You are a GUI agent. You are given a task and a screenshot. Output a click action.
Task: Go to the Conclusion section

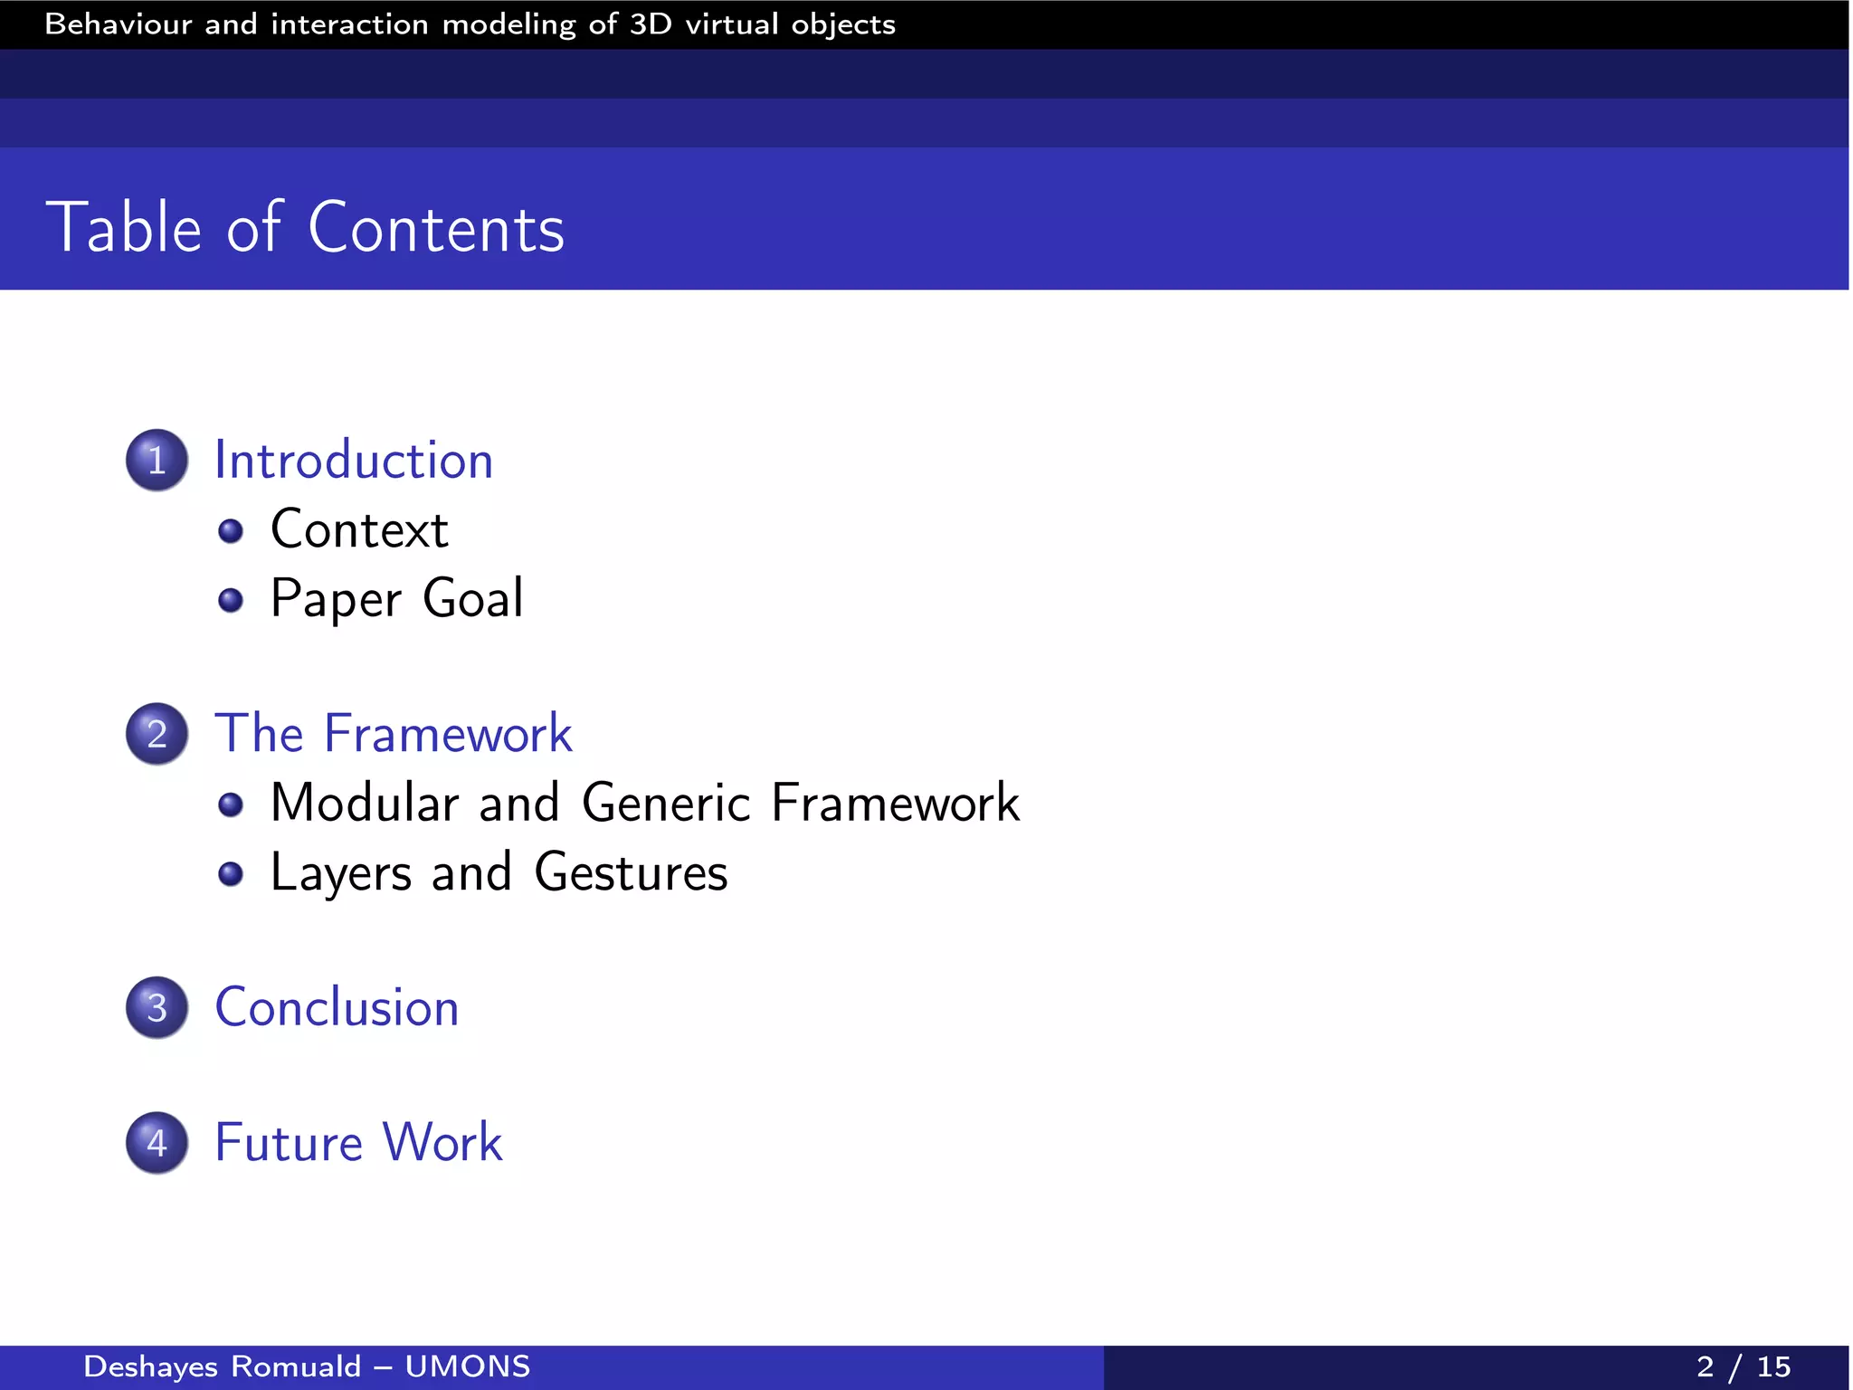pyautogui.click(x=337, y=1007)
